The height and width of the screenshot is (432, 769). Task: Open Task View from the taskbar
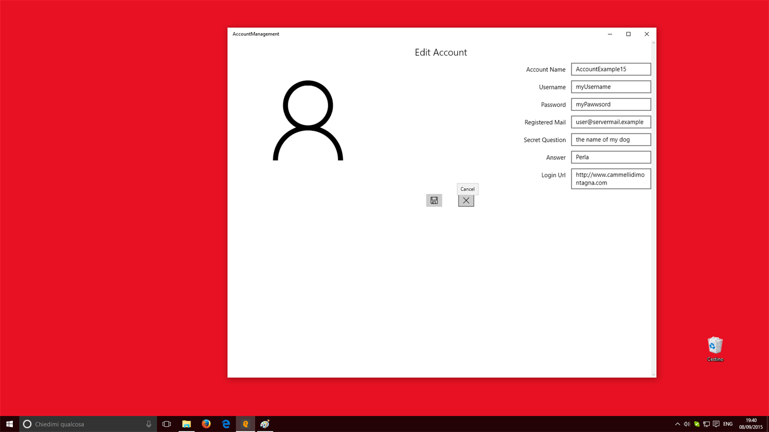point(167,424)
